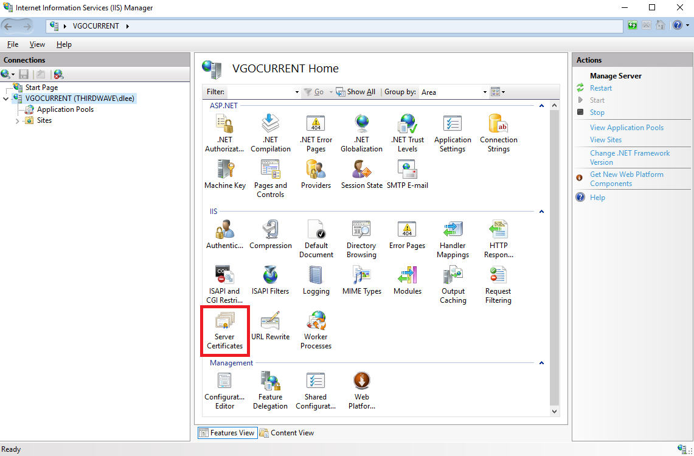
Task: Select Application Pools tree node
Action: click(65, 109)
